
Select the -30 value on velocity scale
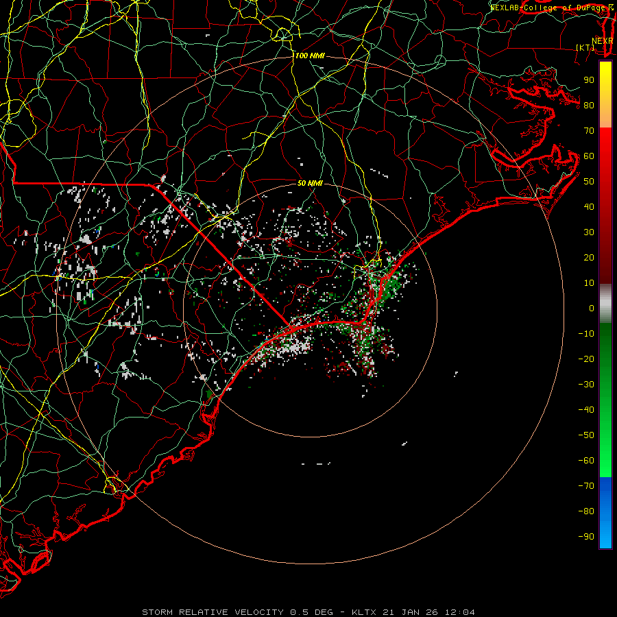586,385
